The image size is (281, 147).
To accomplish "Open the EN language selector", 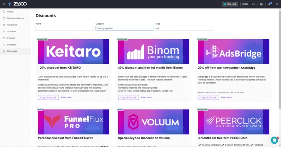I will 253,4.
